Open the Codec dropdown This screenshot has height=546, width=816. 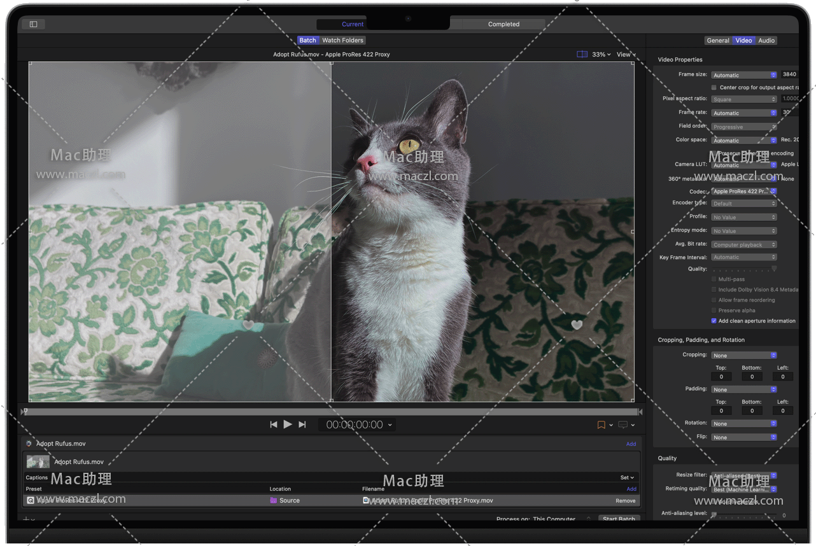coord(743,192)
